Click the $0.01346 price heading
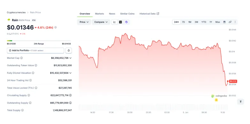 point(20,27)
